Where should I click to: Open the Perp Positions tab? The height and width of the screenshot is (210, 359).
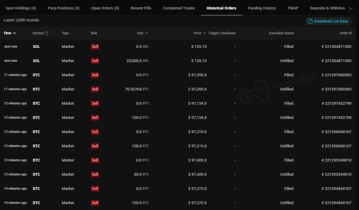(x=64, y=8)
